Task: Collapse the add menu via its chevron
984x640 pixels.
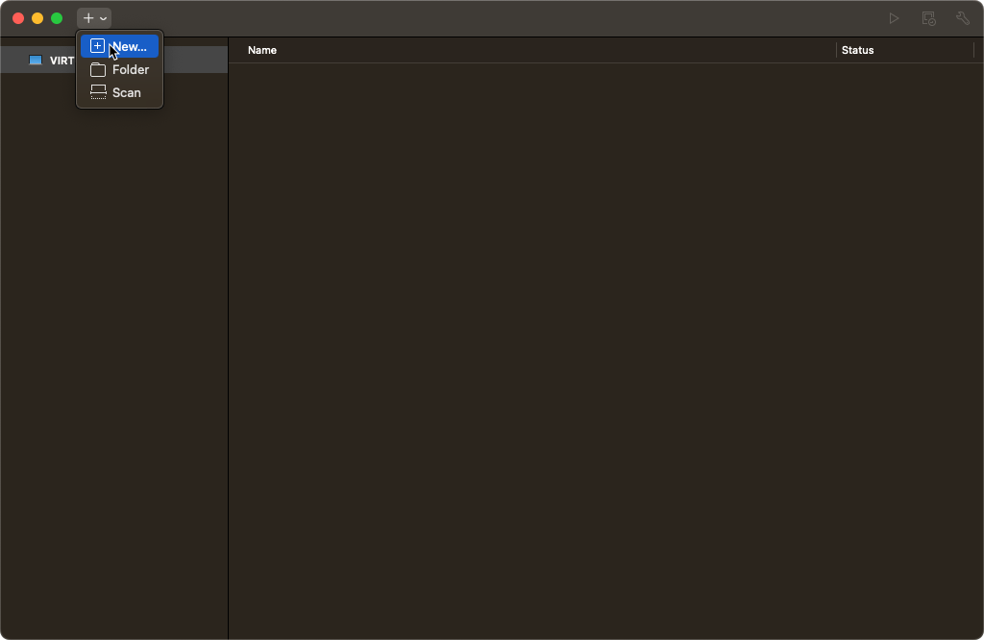Action: (x=104, y=18)
